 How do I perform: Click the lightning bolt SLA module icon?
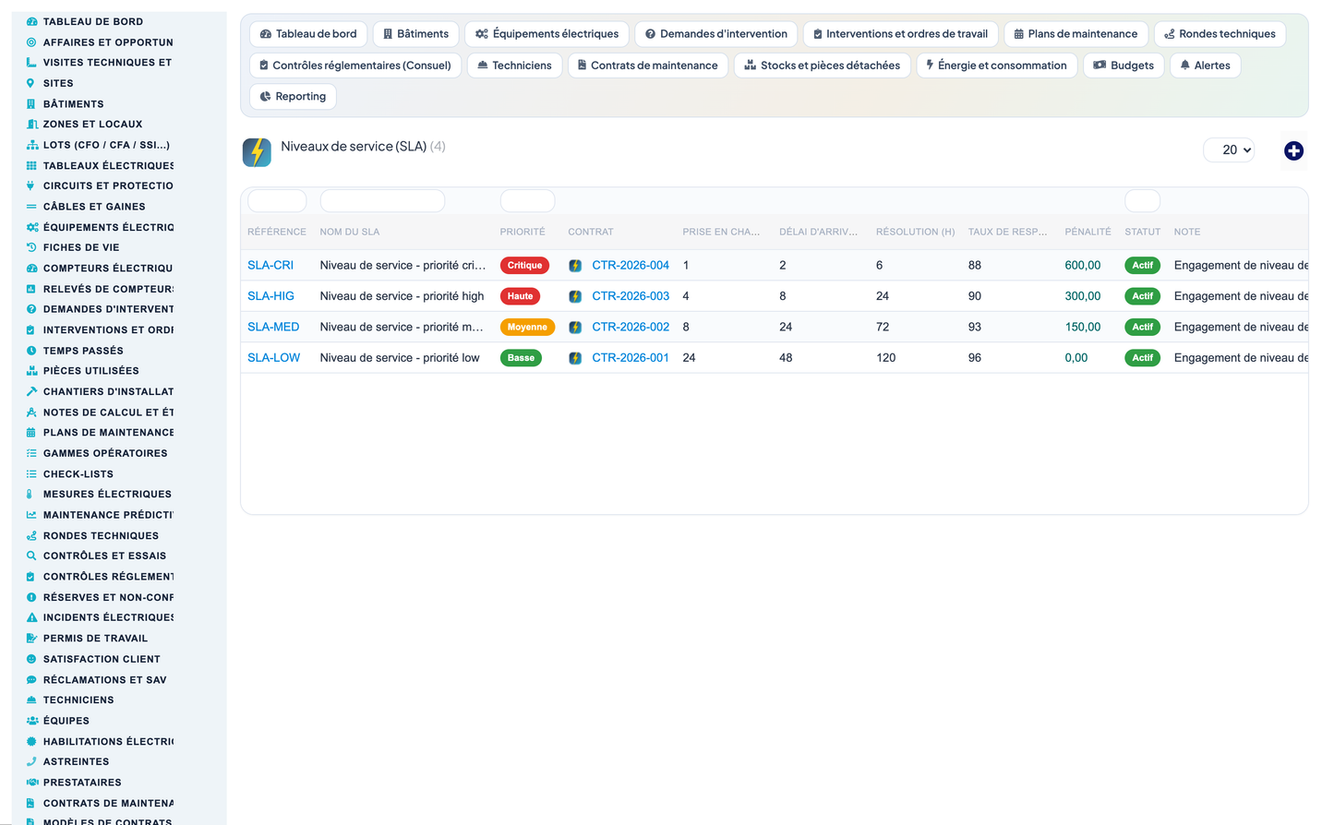point(257,152)
